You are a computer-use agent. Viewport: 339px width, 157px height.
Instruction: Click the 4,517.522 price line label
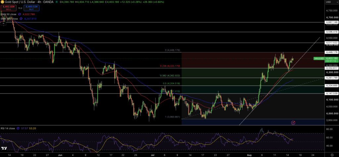coord(332,43)
